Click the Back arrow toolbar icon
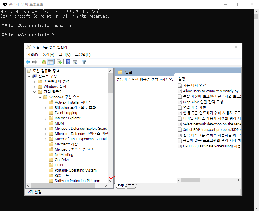 point(28,62)
